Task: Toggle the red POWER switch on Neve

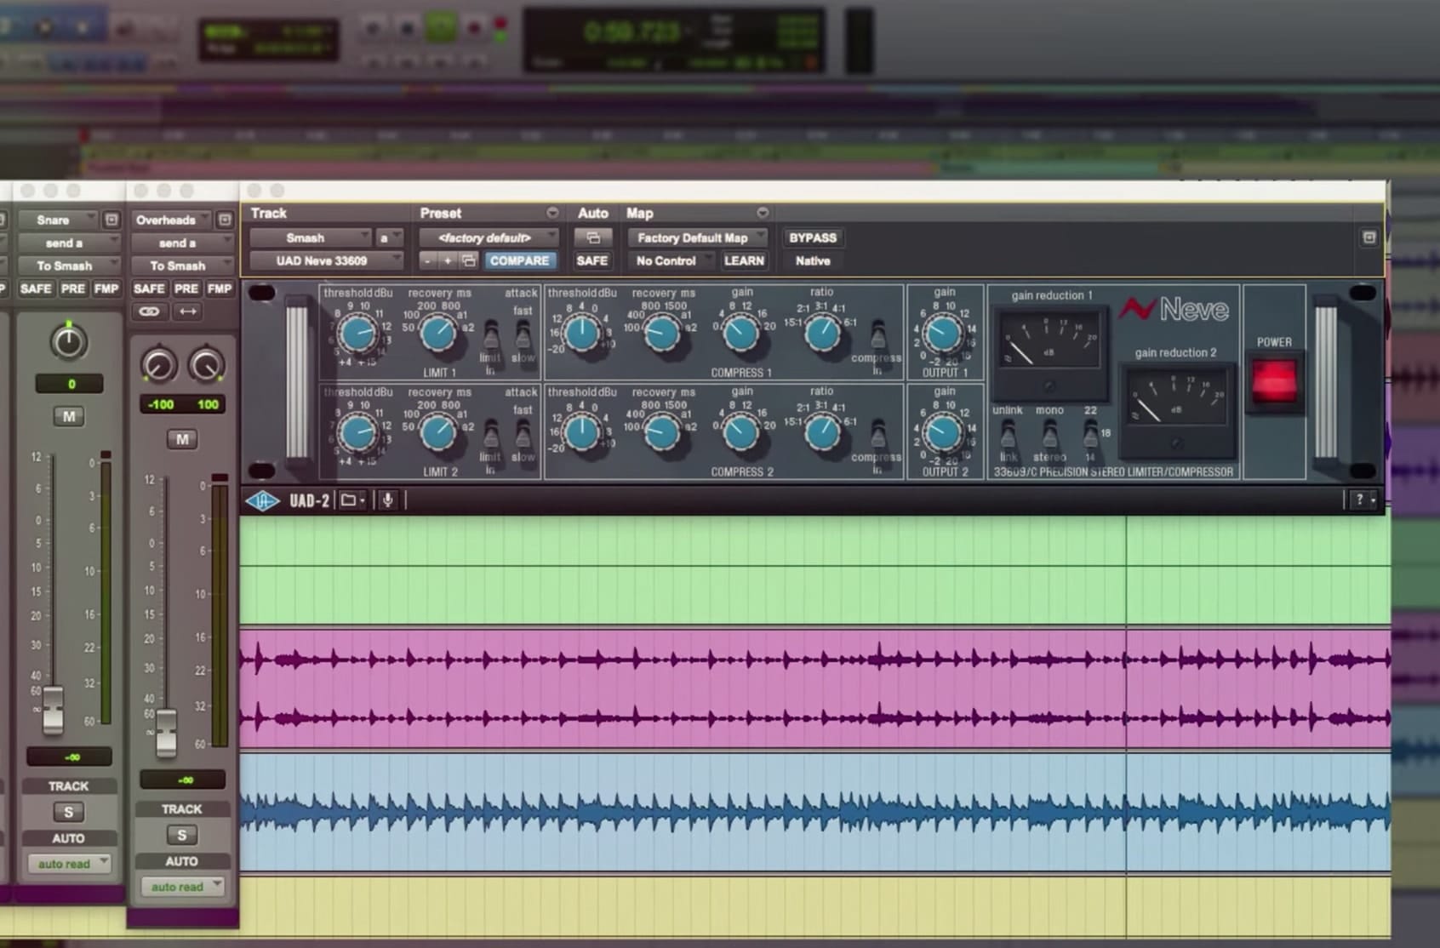Action: (x=1273, y=380)
